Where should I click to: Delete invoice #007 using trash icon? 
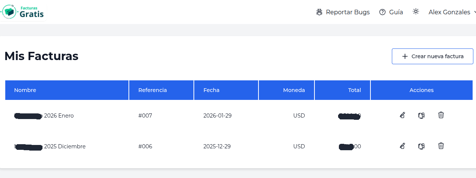point(441,115)
